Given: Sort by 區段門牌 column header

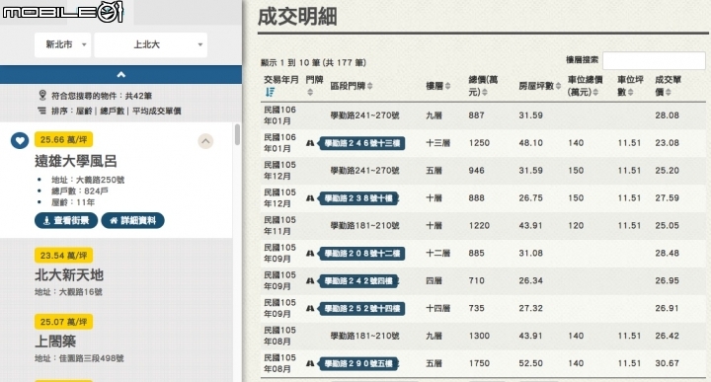Looking at the screenshot, I should [352, 86].
